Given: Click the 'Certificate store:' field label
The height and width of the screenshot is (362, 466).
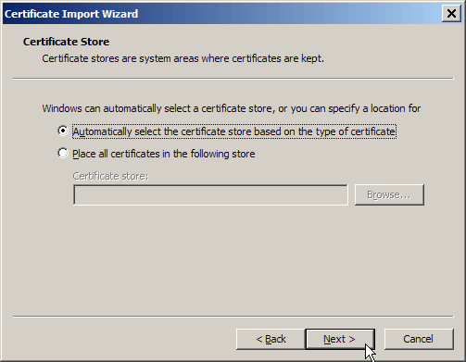Looking at the screenshot, I should (x=110, y=176).
